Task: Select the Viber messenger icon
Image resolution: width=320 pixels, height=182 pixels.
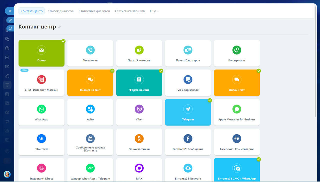Action: [139, 109]
